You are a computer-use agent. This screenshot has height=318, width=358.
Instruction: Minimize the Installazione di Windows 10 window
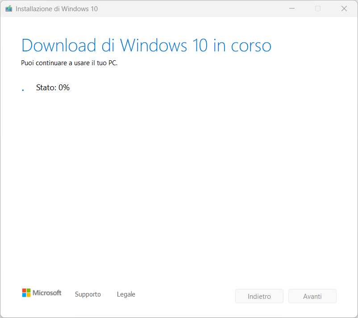coord(292,8)
